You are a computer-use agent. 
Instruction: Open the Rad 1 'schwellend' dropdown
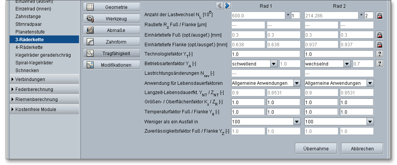[274, 64]
